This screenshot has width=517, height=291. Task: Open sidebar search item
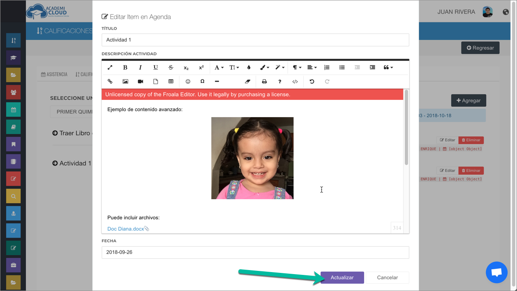point(13,196)
